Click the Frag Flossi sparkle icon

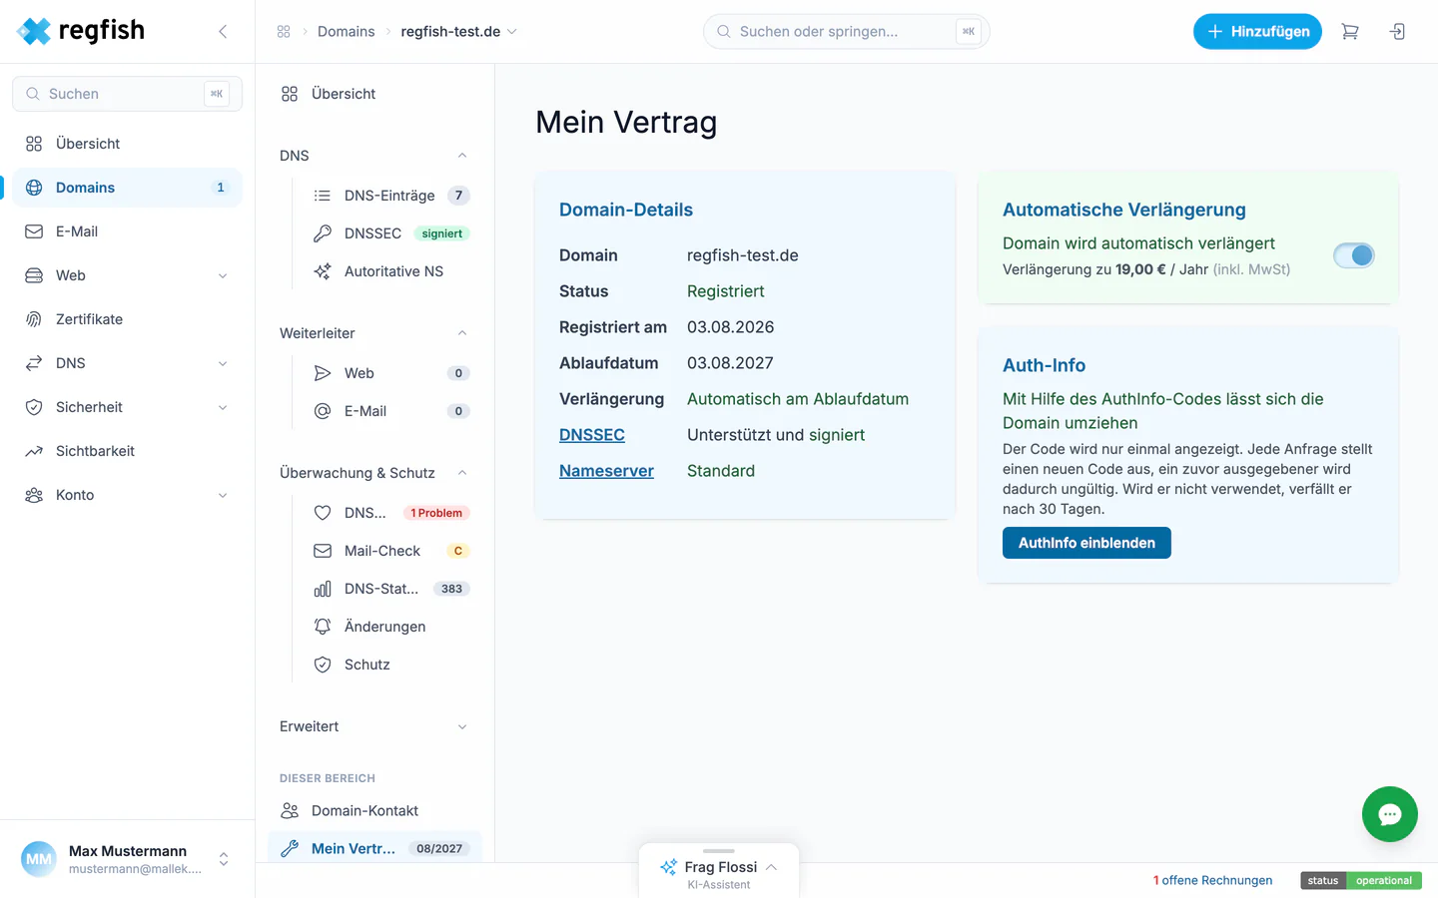(668, 867)
